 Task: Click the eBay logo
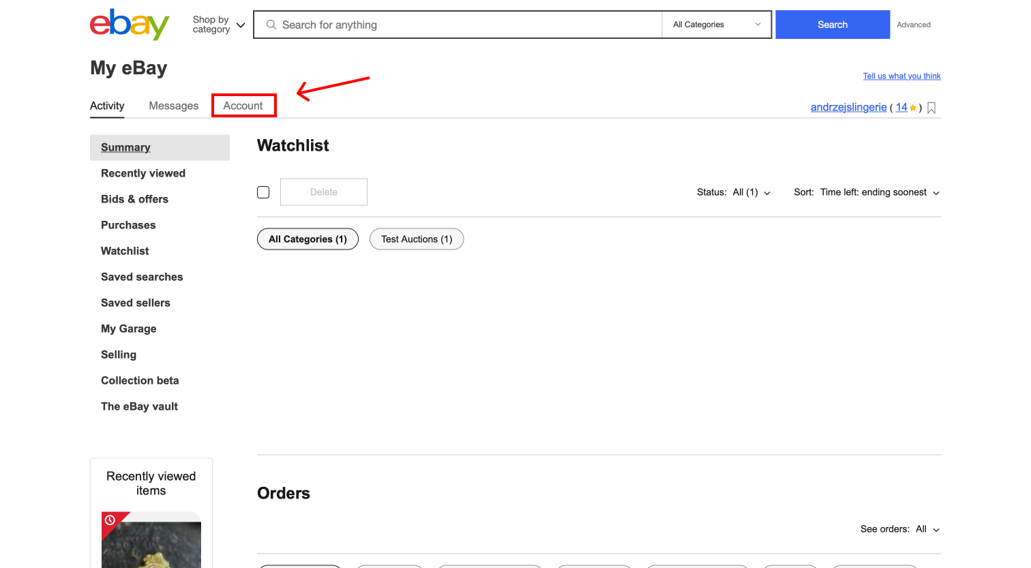pyautogui.click(x=130, y=25)
